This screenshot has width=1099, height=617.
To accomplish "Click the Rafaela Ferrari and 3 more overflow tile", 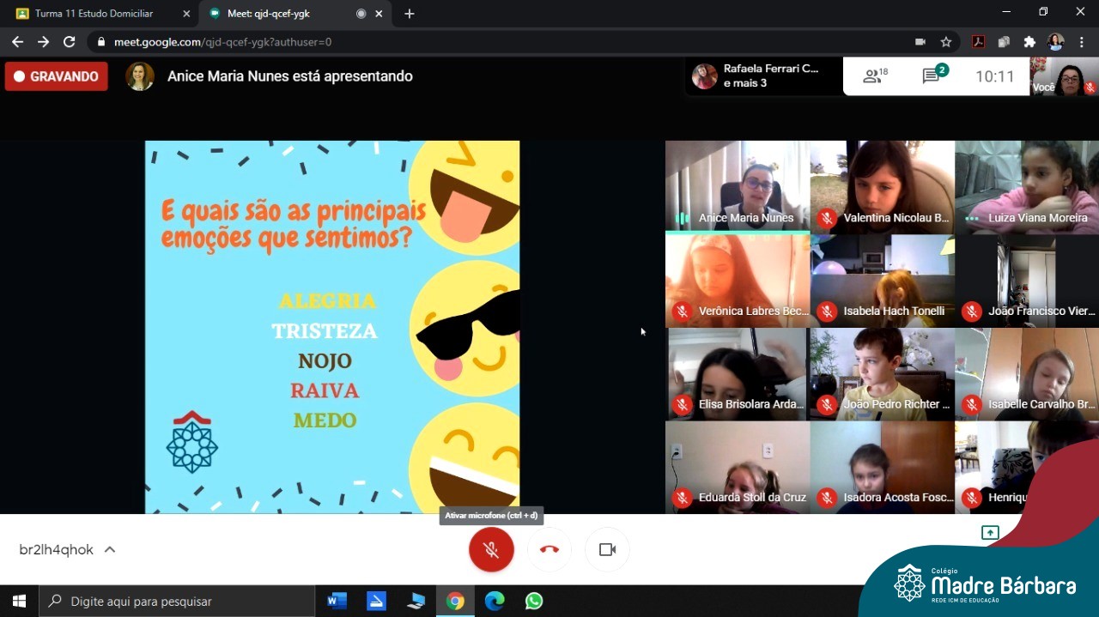I will [764, 76].
